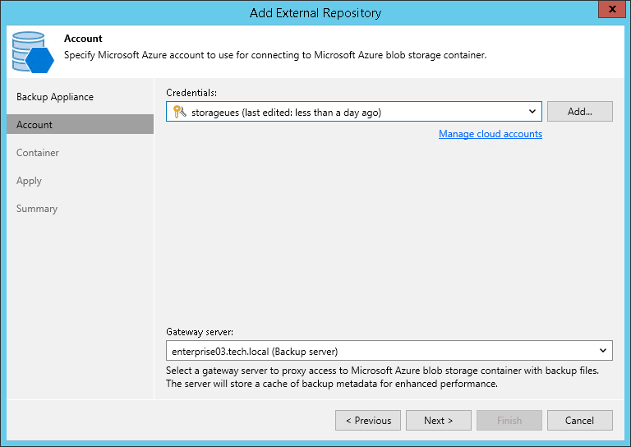Click the Add... credentials button
This screenshot has width=631, height=447.
580,112
